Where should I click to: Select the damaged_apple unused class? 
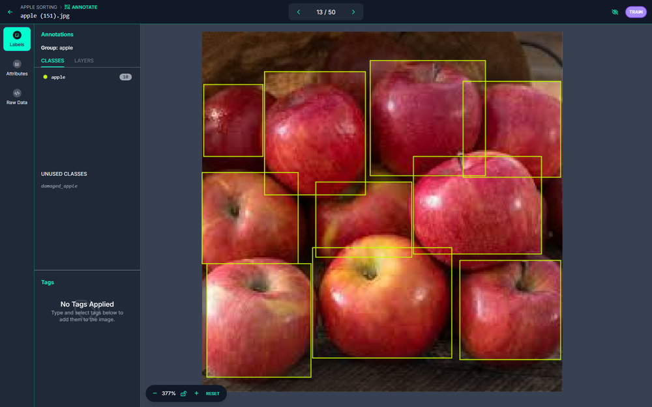(x=59, y=186)
